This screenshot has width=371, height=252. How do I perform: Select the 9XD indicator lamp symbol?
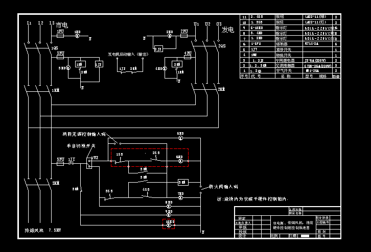[169, 215]
